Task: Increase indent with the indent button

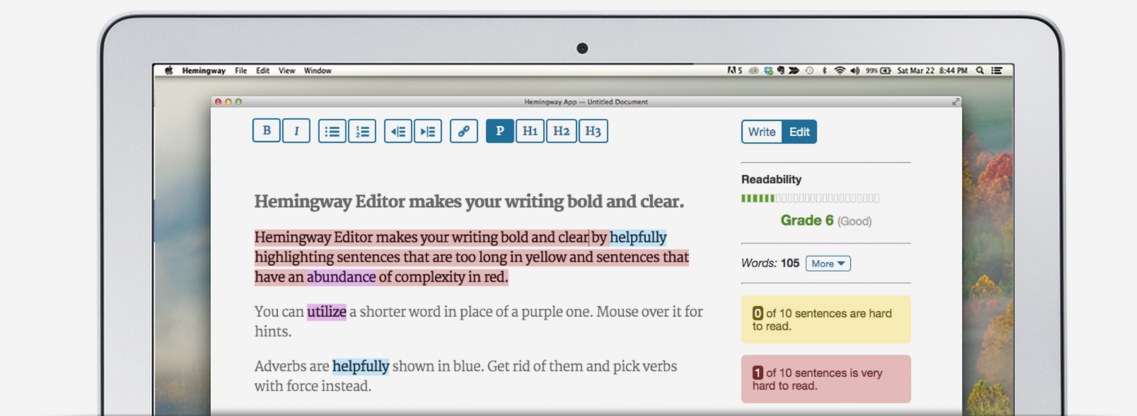Action: point(428,131)
